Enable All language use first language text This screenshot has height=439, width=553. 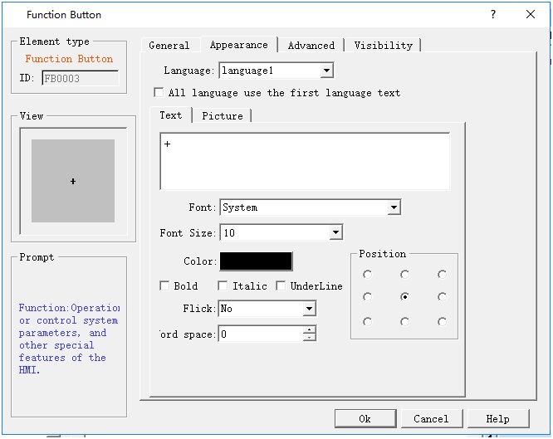pyautogui.click(x=159, y=93)
